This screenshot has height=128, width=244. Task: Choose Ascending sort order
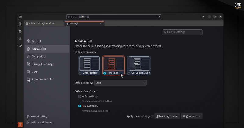coord(80,96)
